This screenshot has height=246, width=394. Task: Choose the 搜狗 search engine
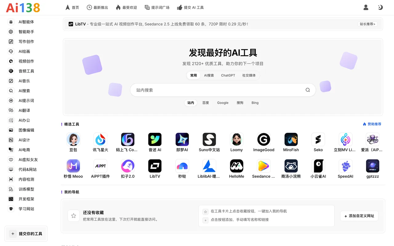(x=240, y=103)
